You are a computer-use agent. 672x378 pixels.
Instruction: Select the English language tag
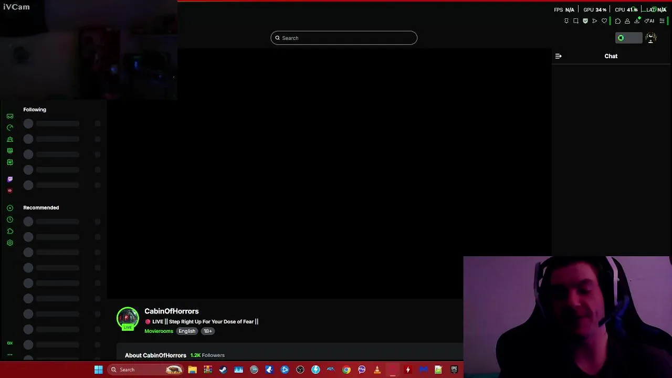coord(187,331)
